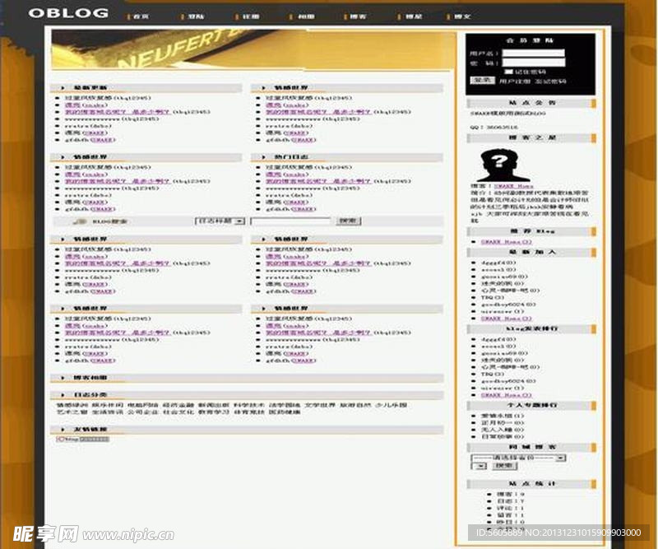Click the arrow icon beside 博客相册 heading
Viewport: 658px width, 549px height.
pos(63,378)
